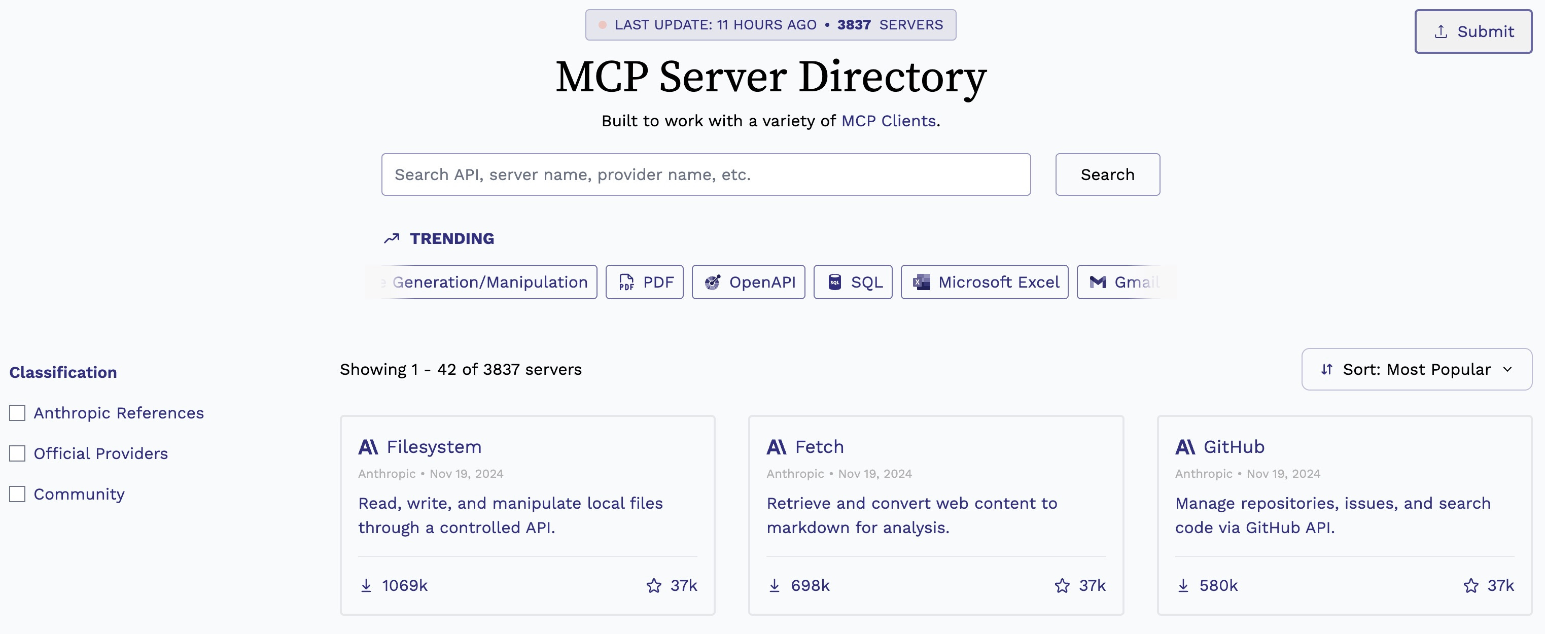Click the star icon on GitHub card

(1470, 585)
